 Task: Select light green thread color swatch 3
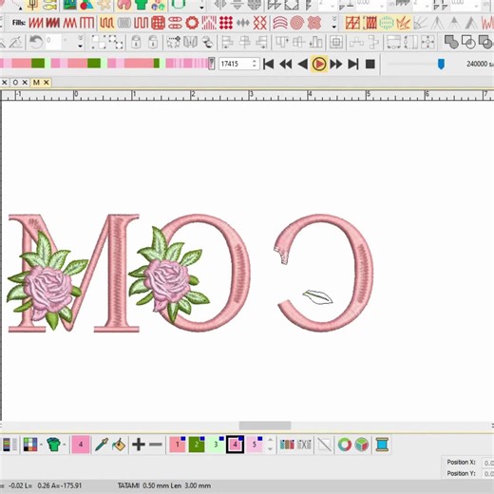[216, 445]
